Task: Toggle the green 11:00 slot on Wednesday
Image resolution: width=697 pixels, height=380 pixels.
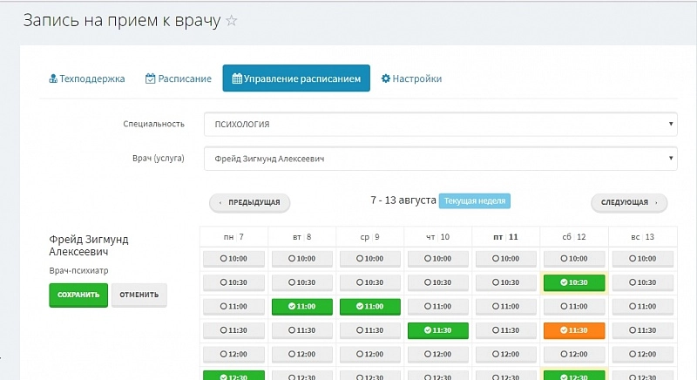Action: (x=370, y=307)
